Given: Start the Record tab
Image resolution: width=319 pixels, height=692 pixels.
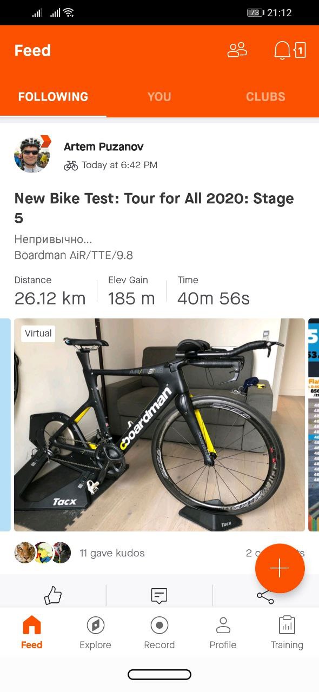Looking at the screenshot, I should click(x=159, y=633).
